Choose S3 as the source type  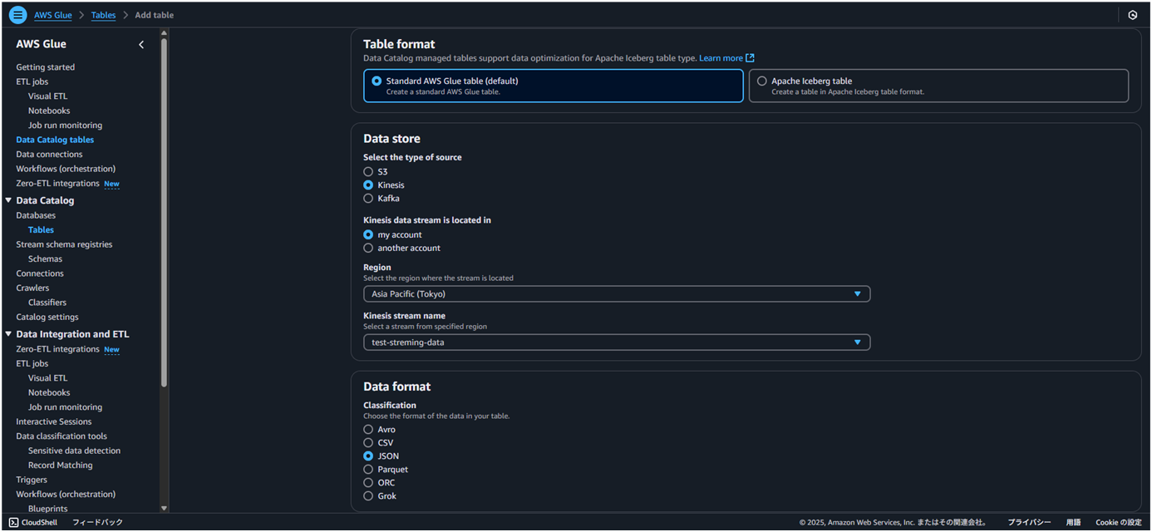[x=368, y=172]
